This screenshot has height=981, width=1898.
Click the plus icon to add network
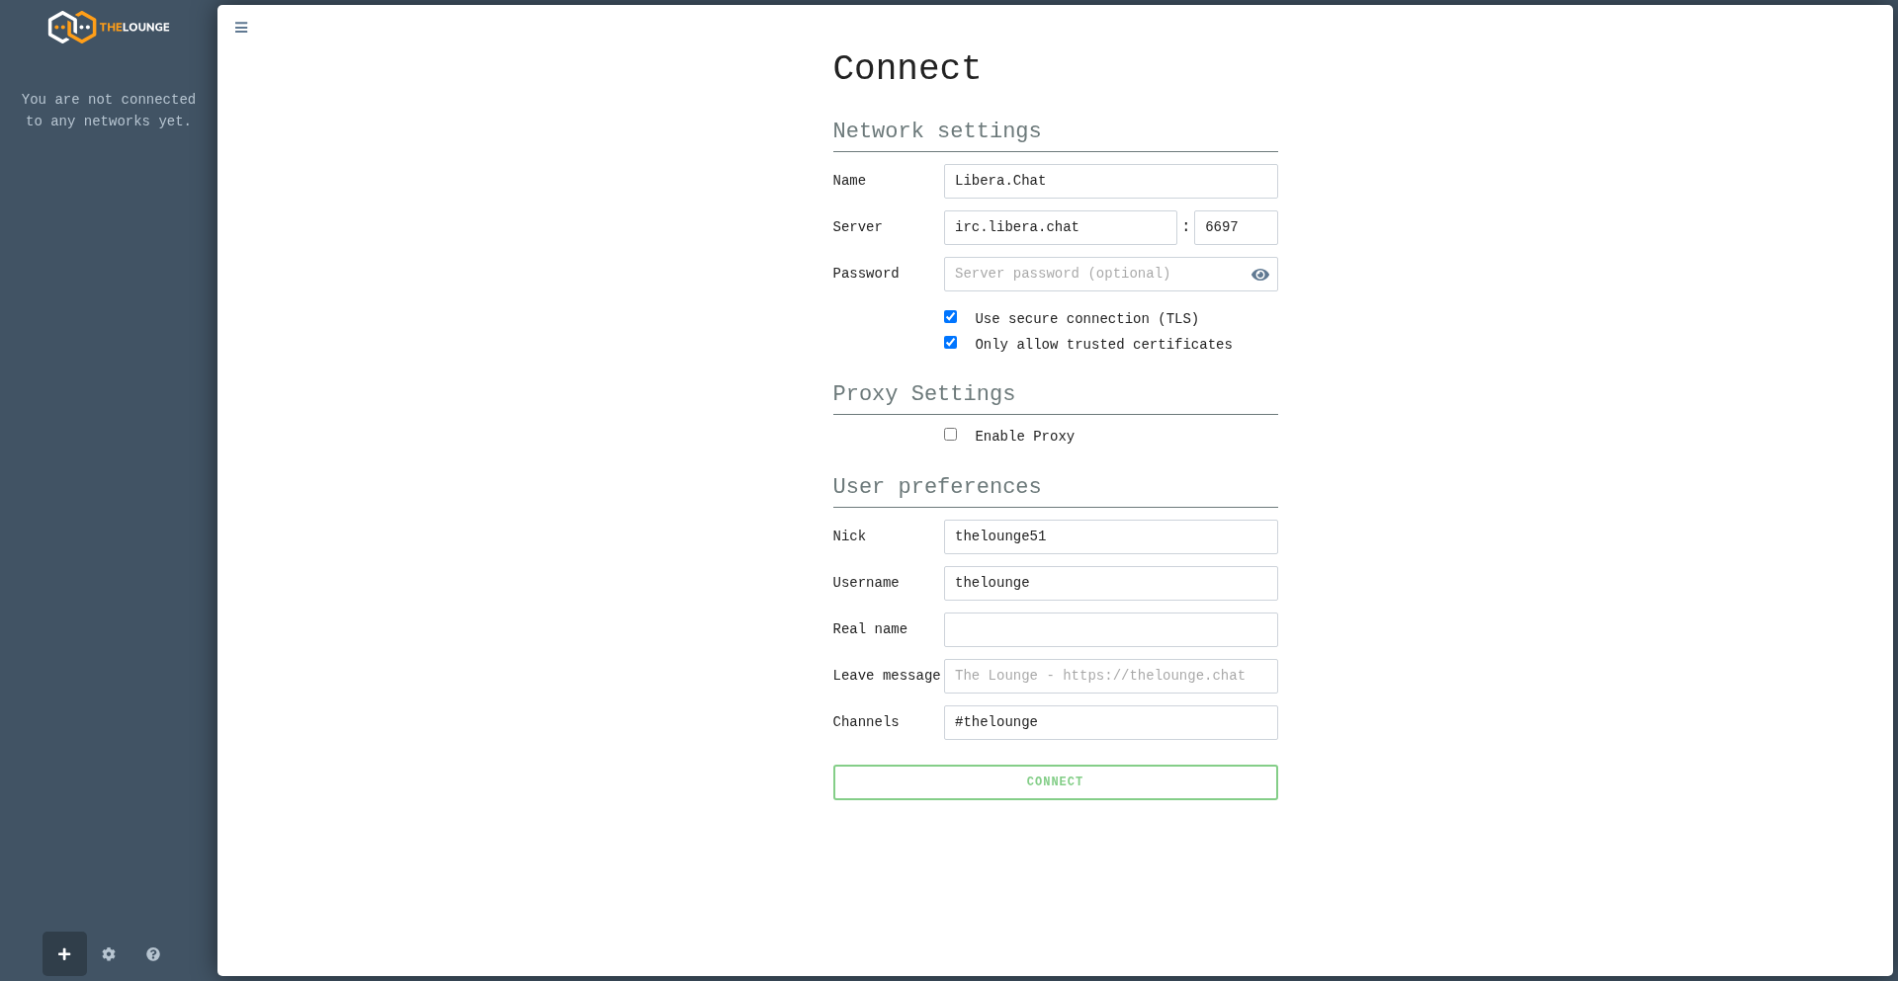tap(64, 954)
